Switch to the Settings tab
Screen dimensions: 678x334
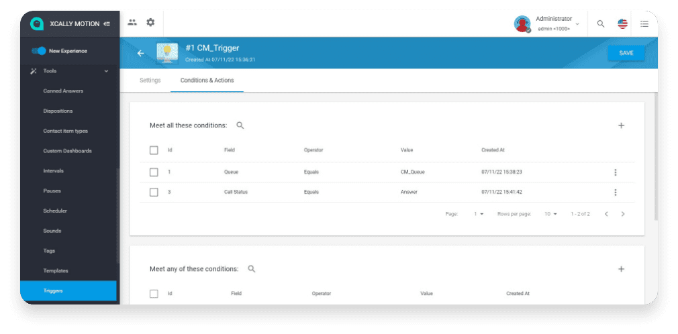point(150,80)
